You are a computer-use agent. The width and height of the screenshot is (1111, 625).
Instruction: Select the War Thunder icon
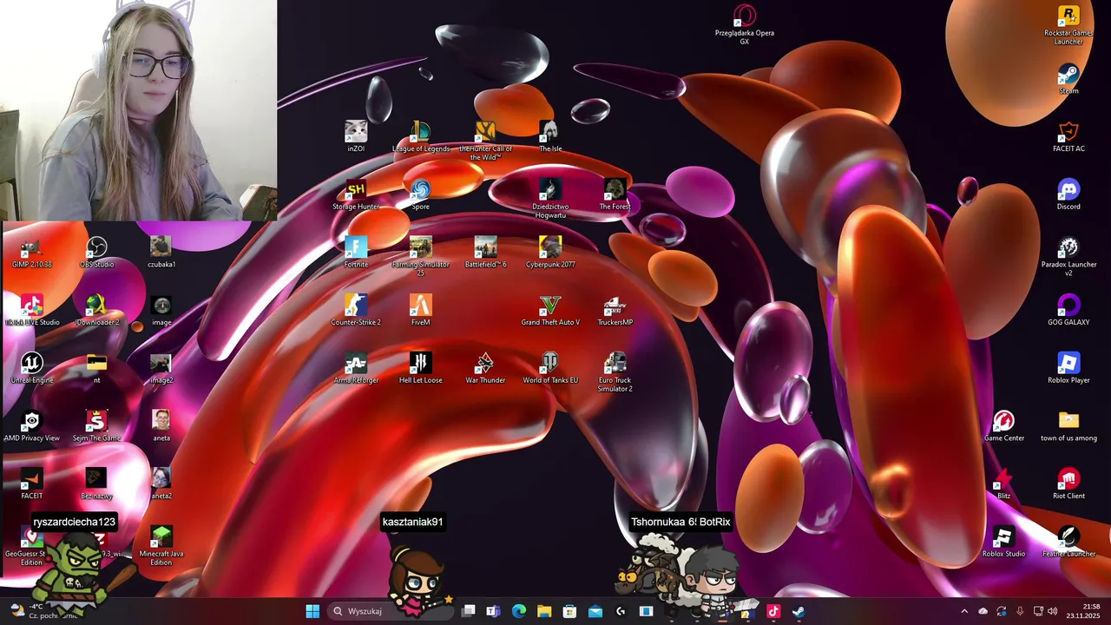(x=485, y=369)
